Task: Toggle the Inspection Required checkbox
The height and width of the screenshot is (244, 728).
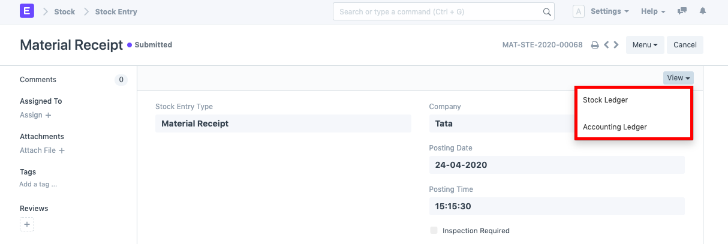Action: 434,230
